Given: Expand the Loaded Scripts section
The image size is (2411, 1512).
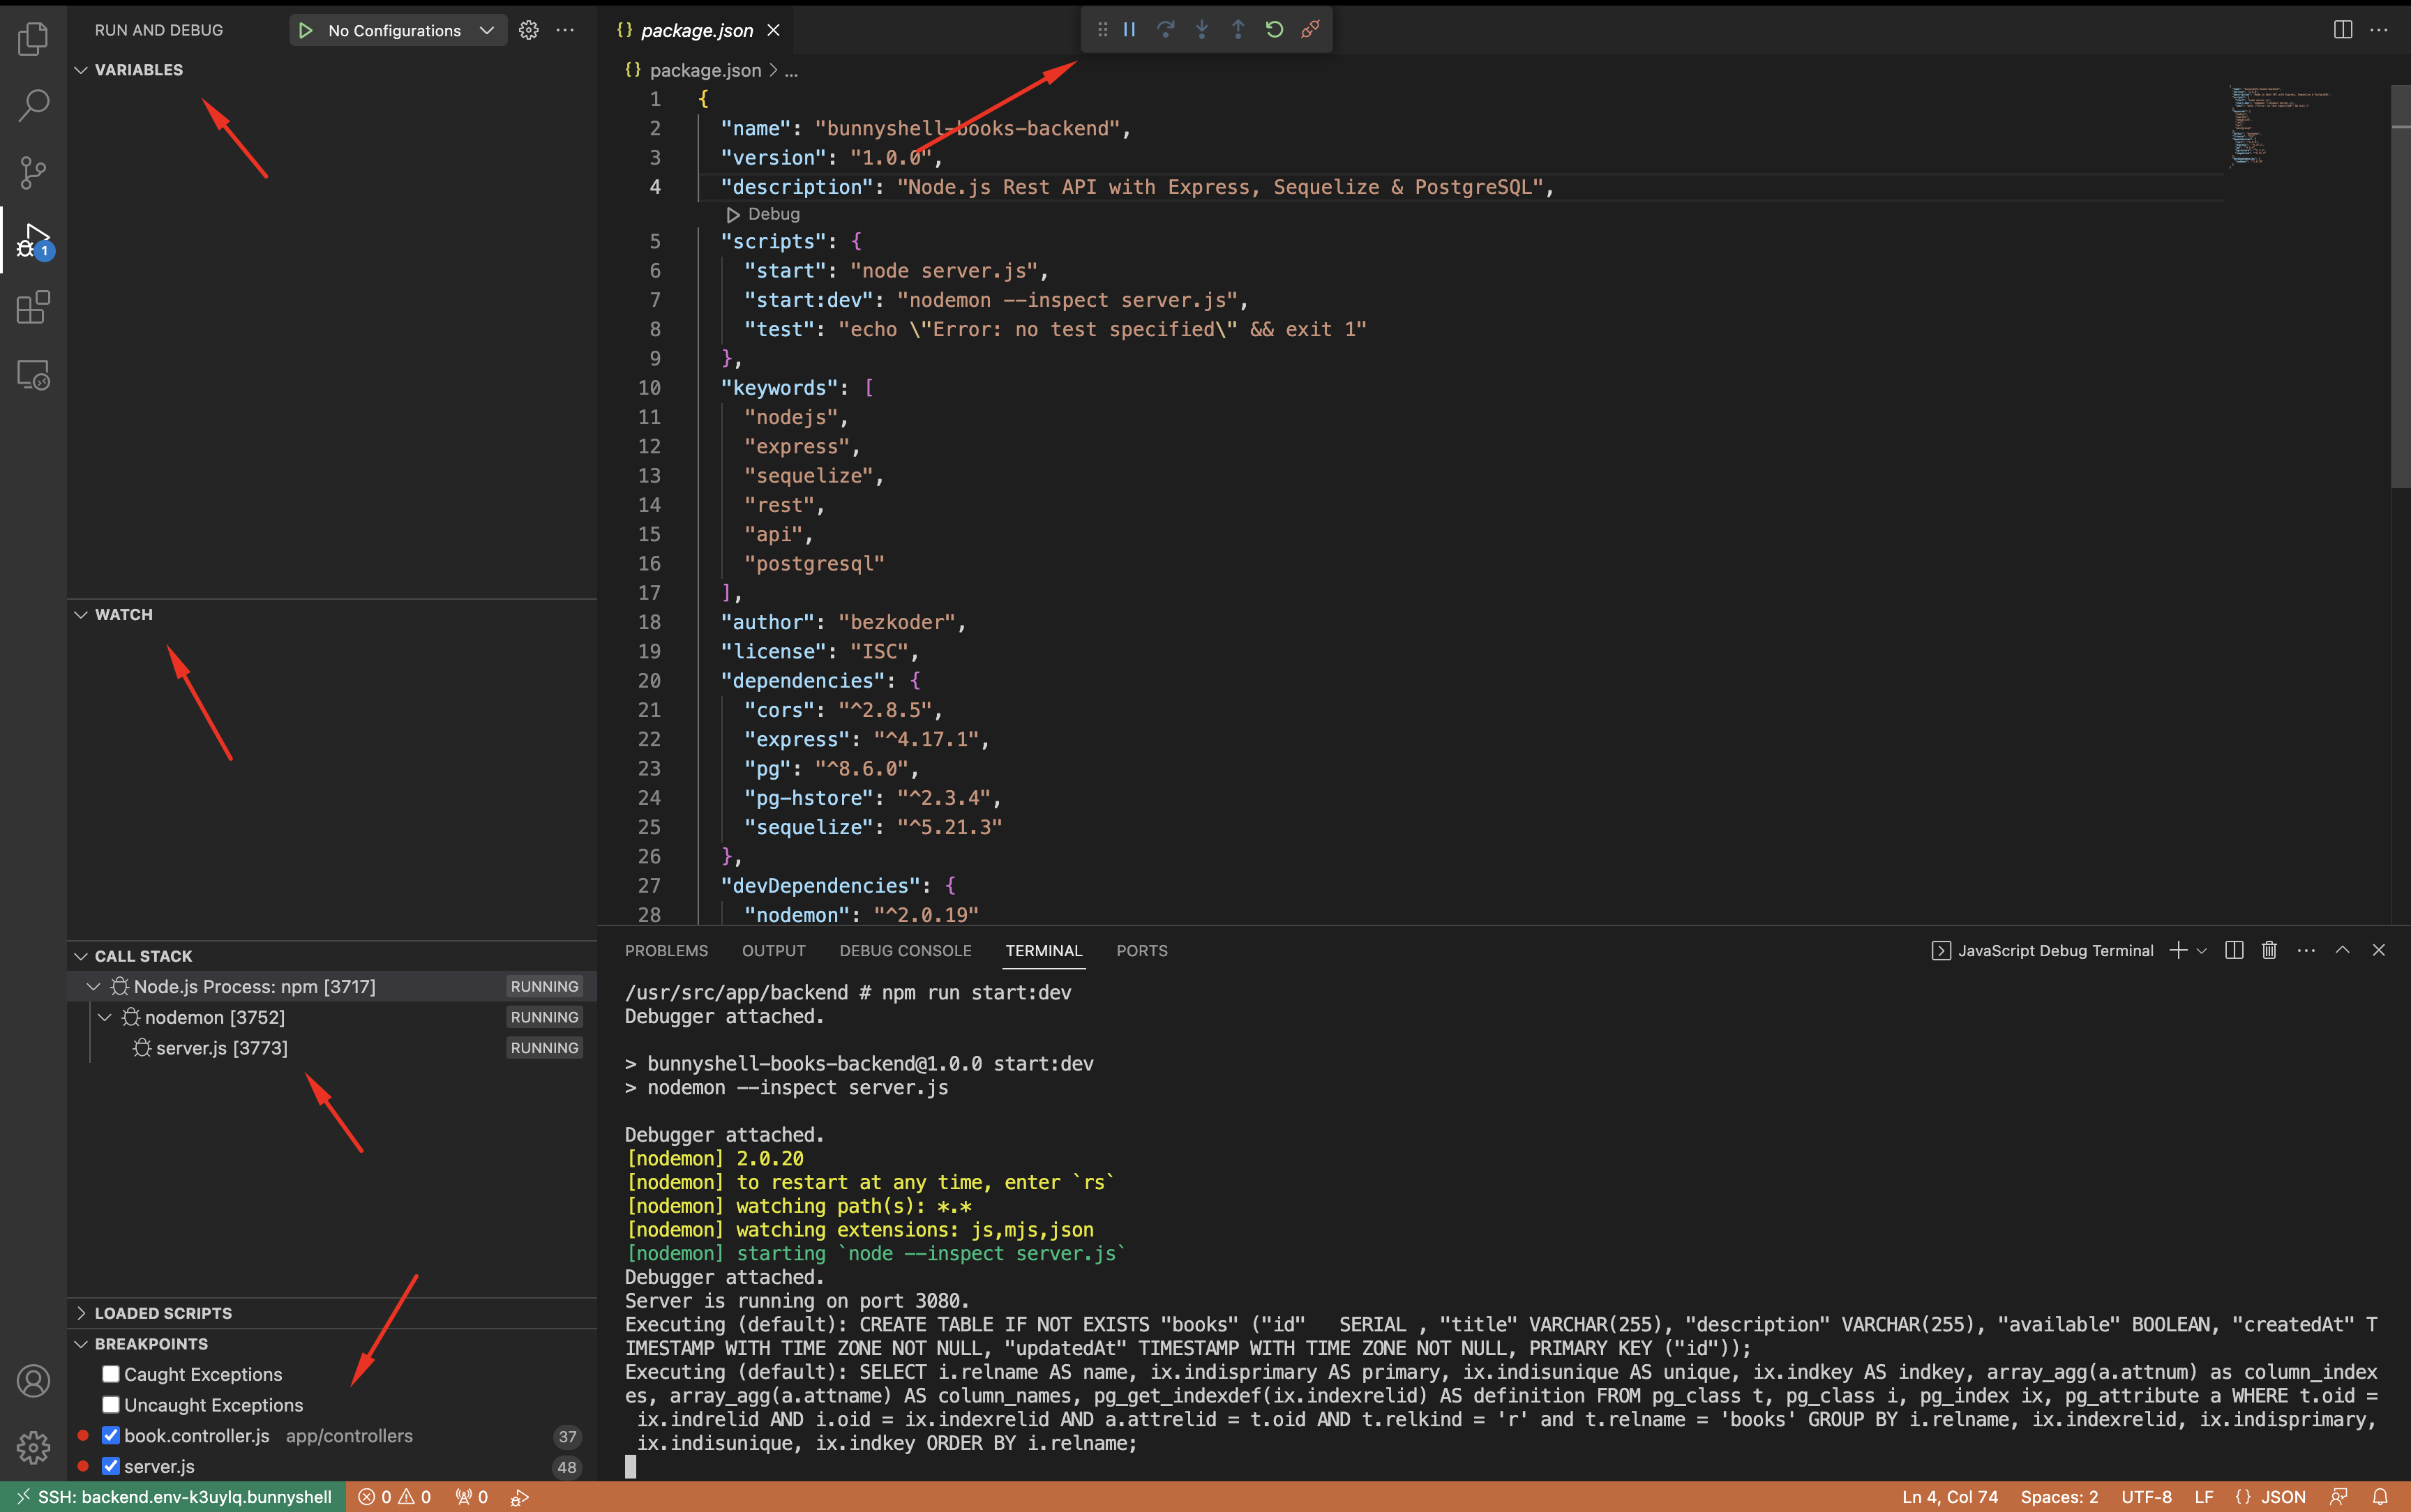Looking at the screenshot, I should 163,1313.
